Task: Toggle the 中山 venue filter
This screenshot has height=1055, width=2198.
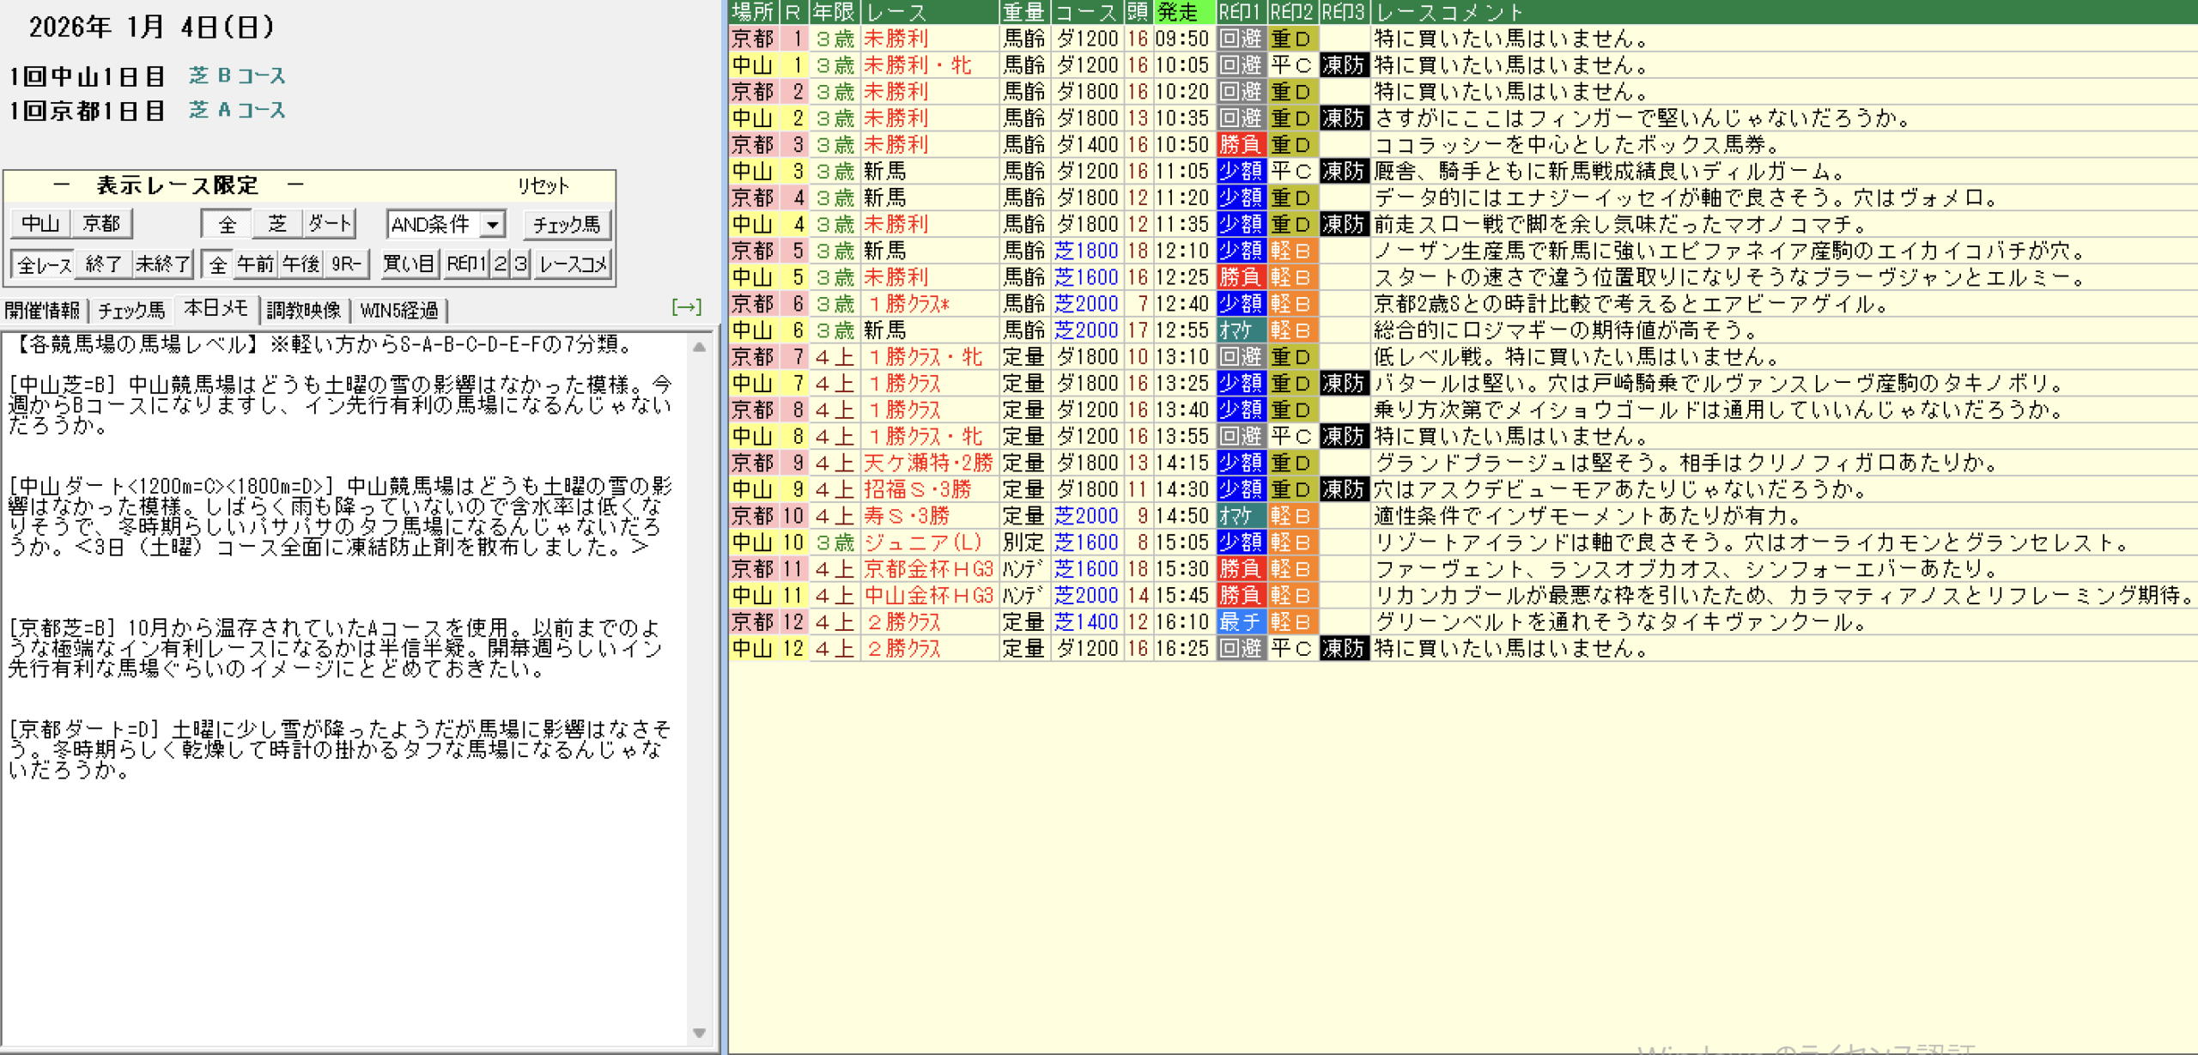Action: (x=40, y=224)
